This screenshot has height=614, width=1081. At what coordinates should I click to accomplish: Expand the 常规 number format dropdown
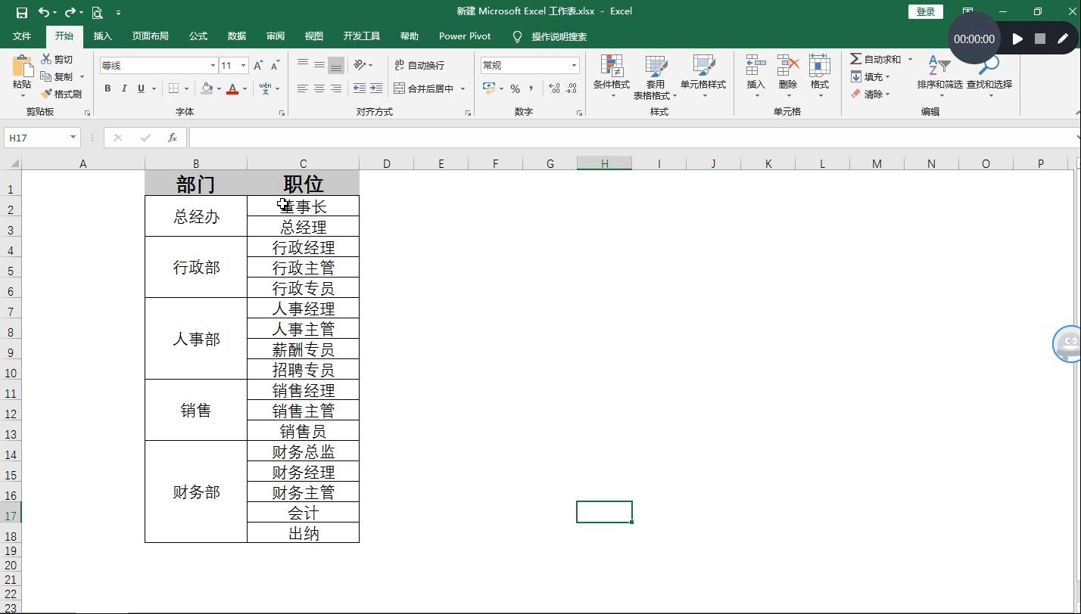(572, 65)
